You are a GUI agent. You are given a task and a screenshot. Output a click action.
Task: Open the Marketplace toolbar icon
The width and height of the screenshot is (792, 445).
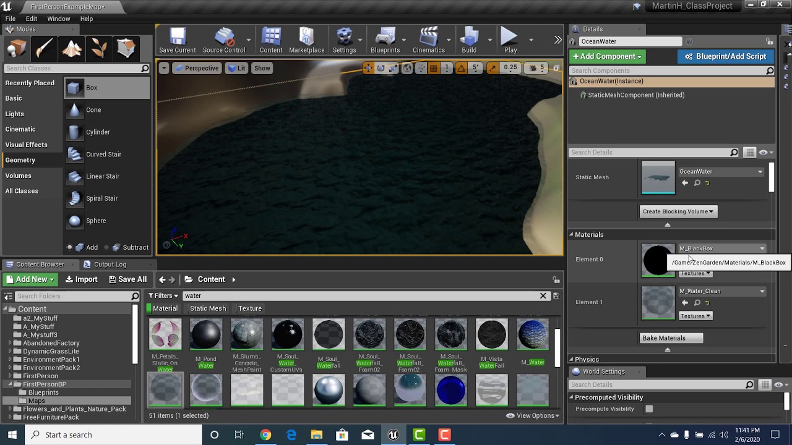(x=306, y=41)
